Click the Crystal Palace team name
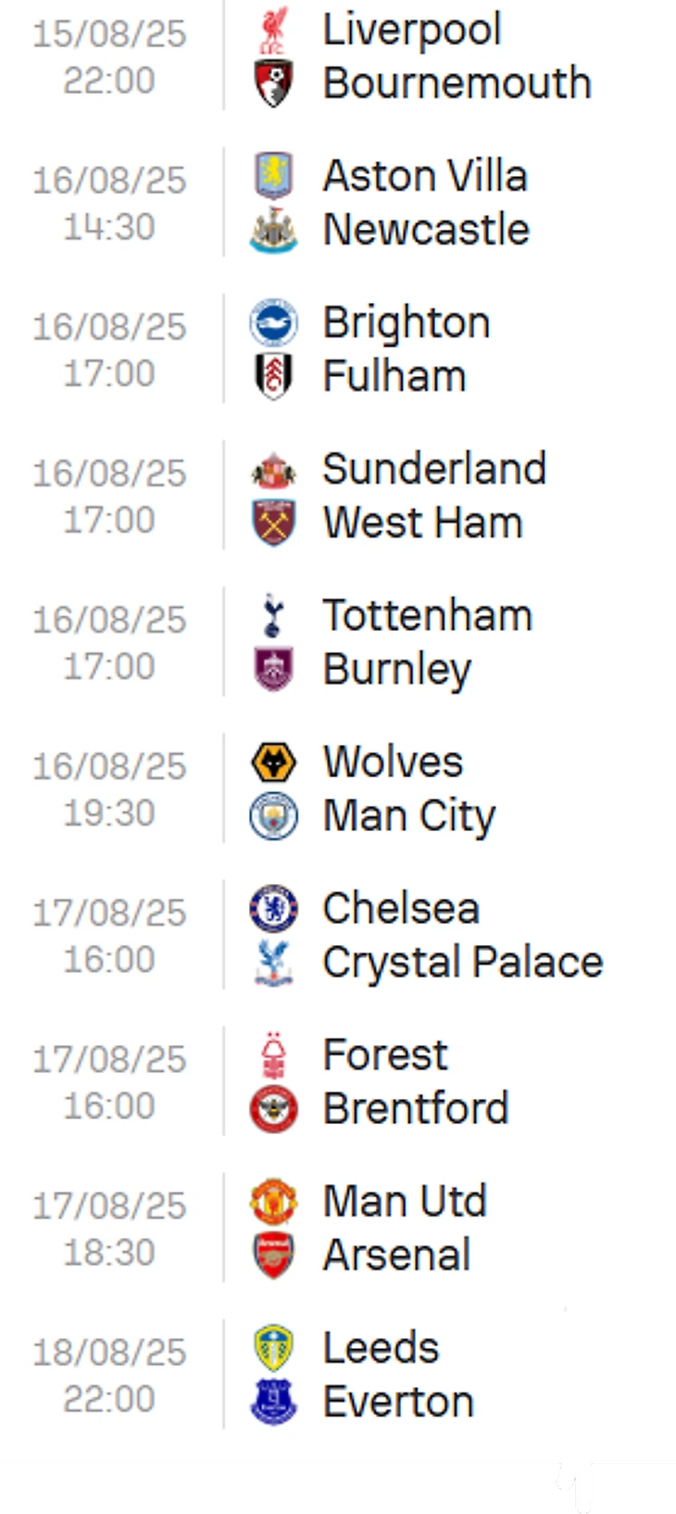This screenshot has width=676, height=1514. [x=462, y=963]
